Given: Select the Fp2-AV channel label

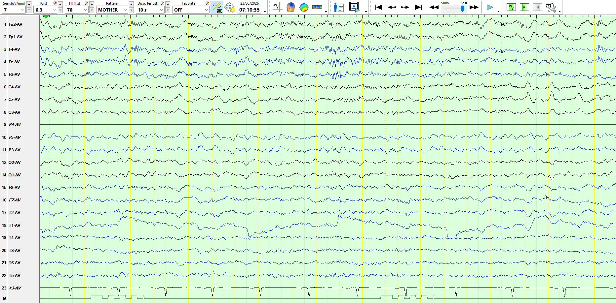Looking at the screenshot, I should 16,24.
